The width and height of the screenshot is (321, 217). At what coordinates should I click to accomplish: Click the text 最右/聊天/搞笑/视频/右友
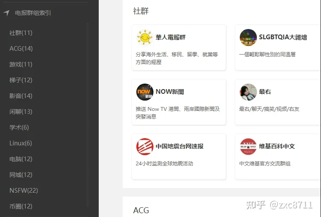(269, 109)
